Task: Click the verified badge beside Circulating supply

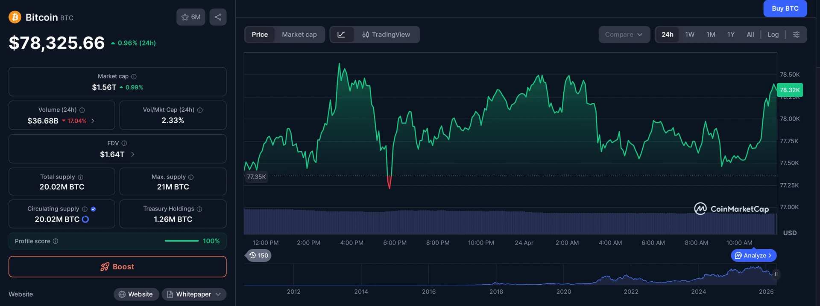Action: point(93,209)
